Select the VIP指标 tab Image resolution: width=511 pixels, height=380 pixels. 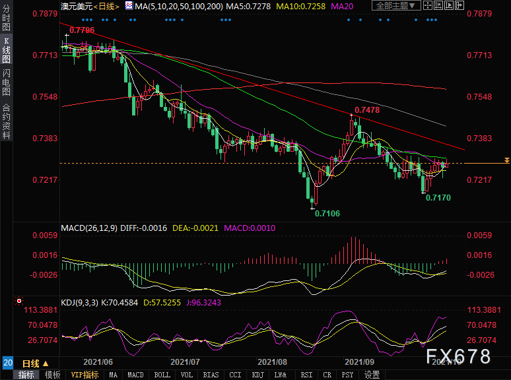click(85, 375)
